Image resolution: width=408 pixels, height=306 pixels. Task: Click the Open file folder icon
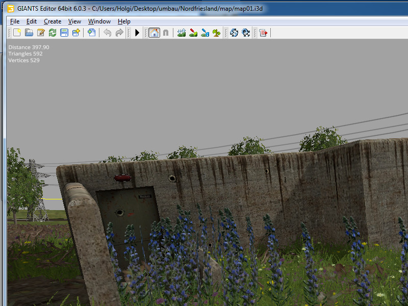coord(29,33)
